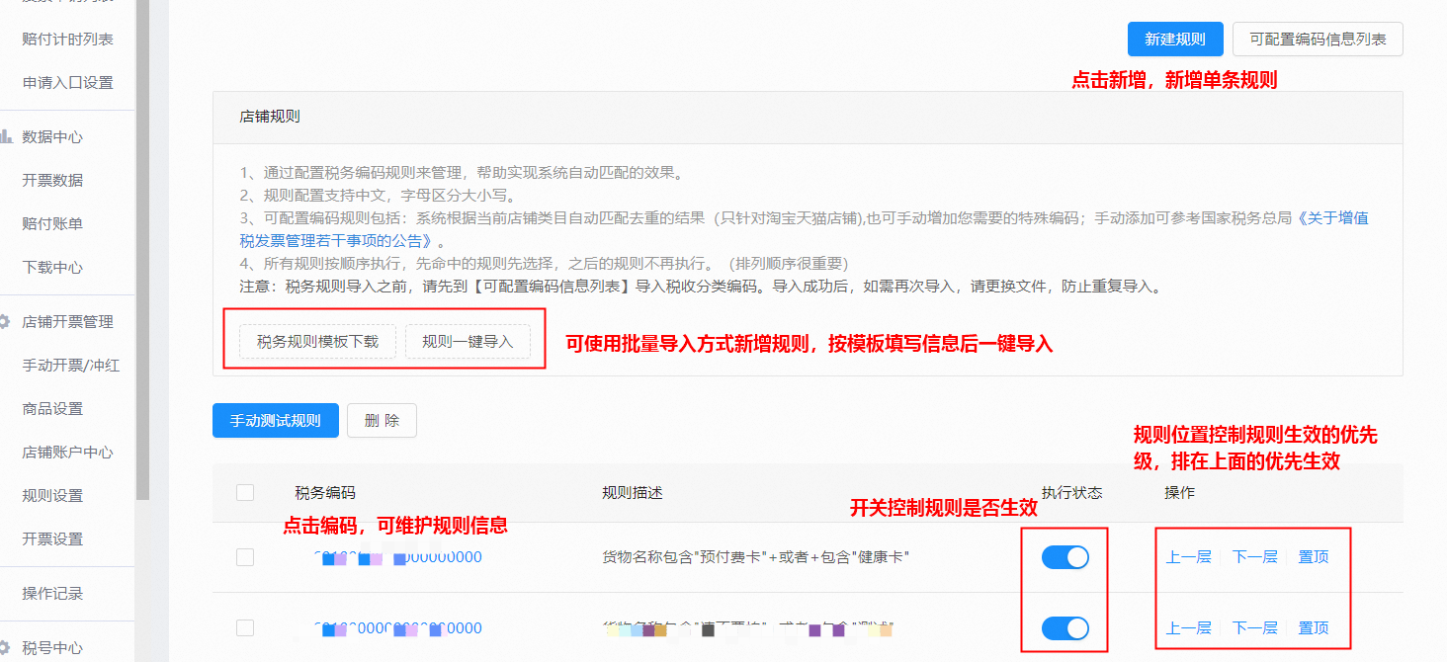Open 可配置编码信息列表

click(x=1318, y=40)
